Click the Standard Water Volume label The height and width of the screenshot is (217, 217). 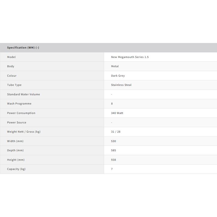pyautogui.click(x=24, y=94)
